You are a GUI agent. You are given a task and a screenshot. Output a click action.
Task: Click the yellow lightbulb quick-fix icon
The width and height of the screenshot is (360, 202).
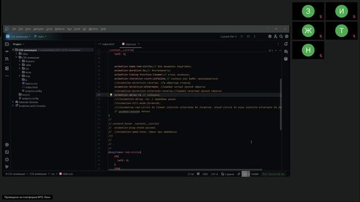[x=111, y=95]
